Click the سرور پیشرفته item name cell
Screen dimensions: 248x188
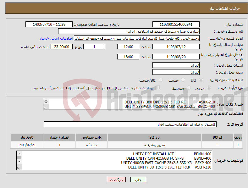coord(154,145)
